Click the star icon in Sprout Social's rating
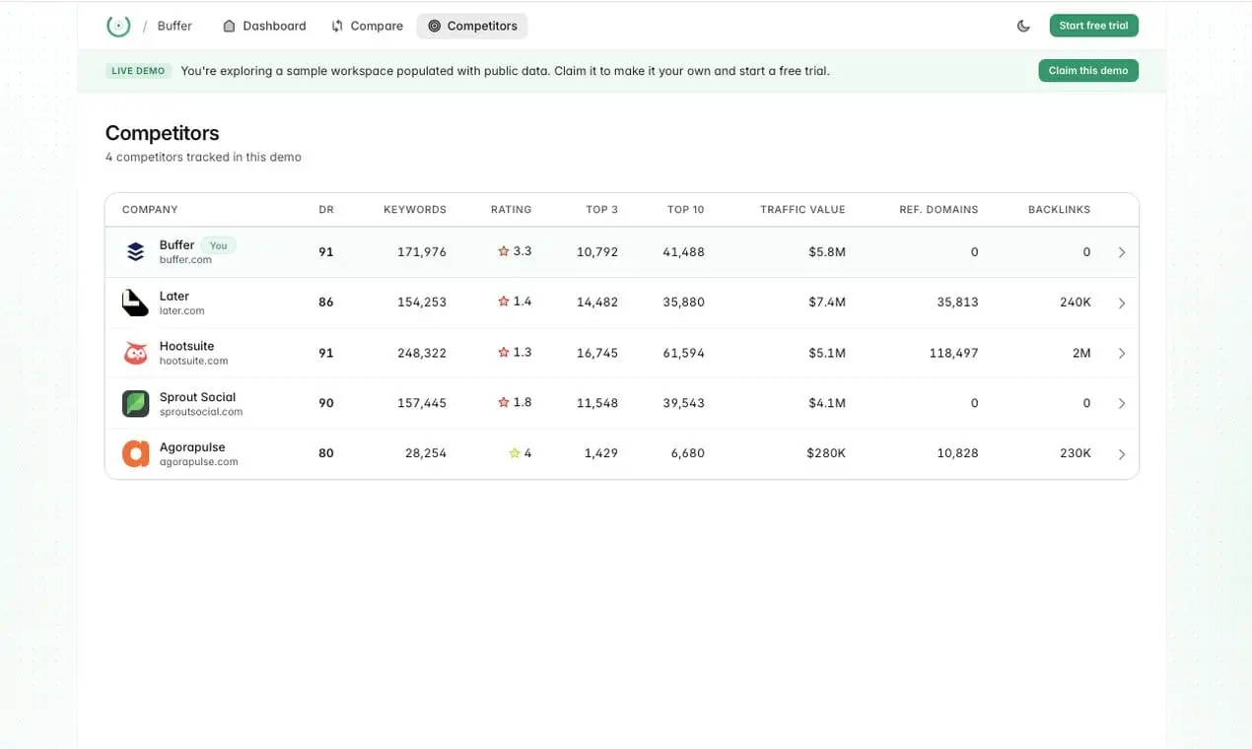This screenshot has height=749, width=1252. (x=504, y=402)
